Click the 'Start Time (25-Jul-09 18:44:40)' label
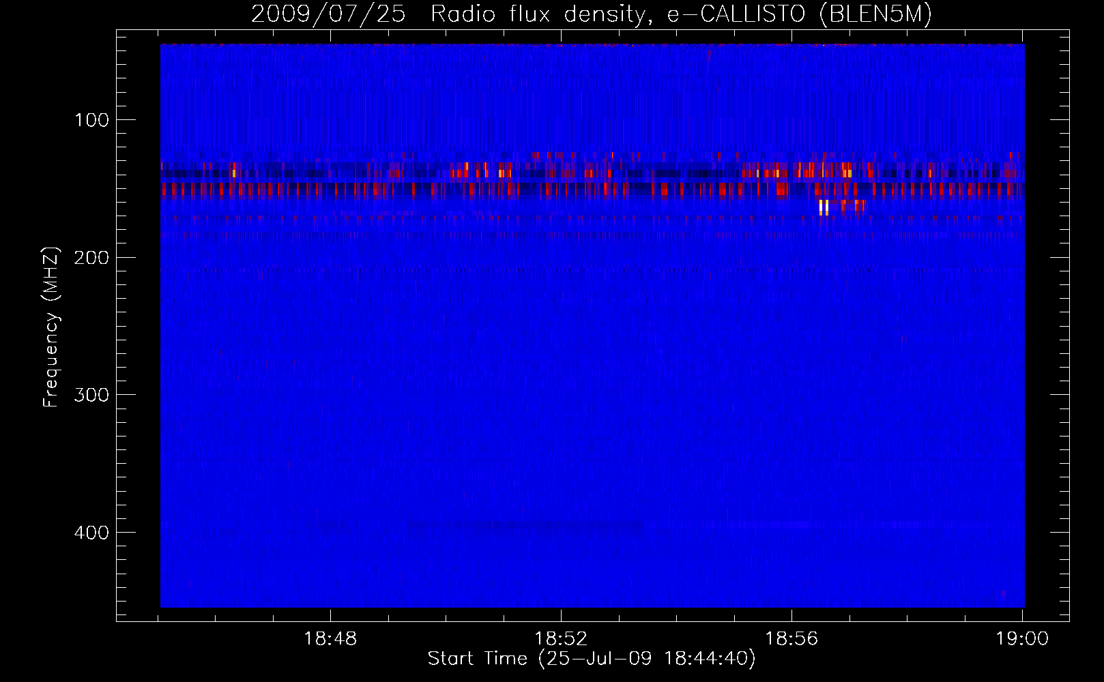This screenshot has width=1104, height=682. tap(592, 659)
